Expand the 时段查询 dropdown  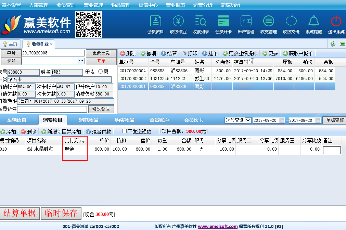[248, 120]
